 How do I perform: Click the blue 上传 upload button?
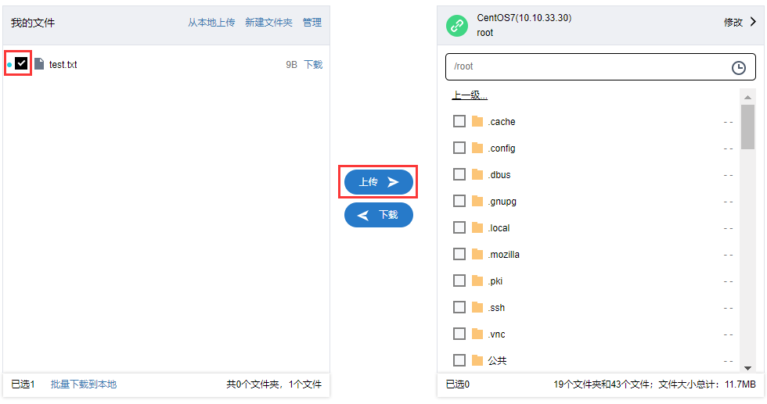point(379,182)
